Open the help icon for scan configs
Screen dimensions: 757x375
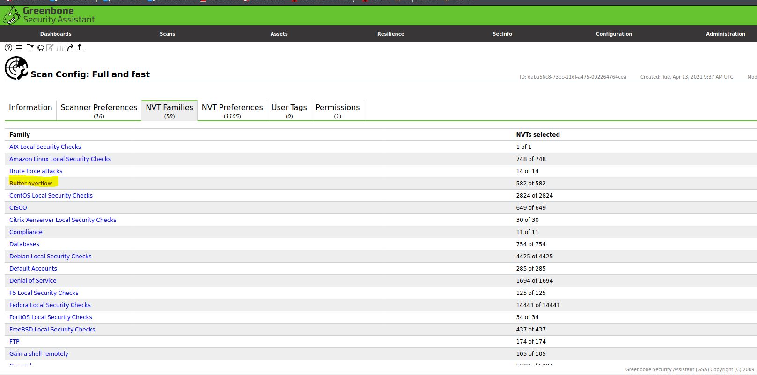click(x=8, y=48)
